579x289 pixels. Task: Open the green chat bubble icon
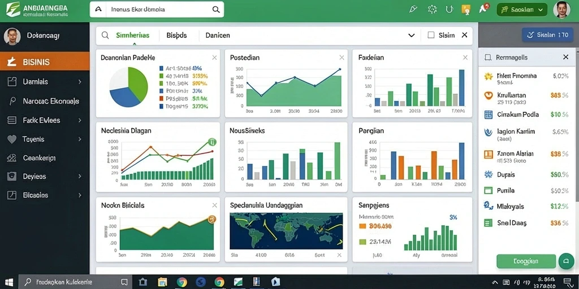[566, 261]
